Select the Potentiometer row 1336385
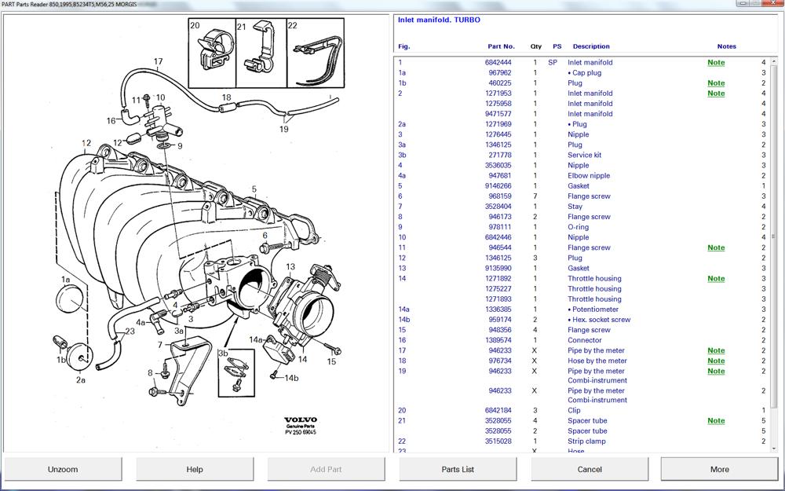Image resolution: width=785 pixels, height=491 pixels. pyautogui.click(x=593, y=310)
